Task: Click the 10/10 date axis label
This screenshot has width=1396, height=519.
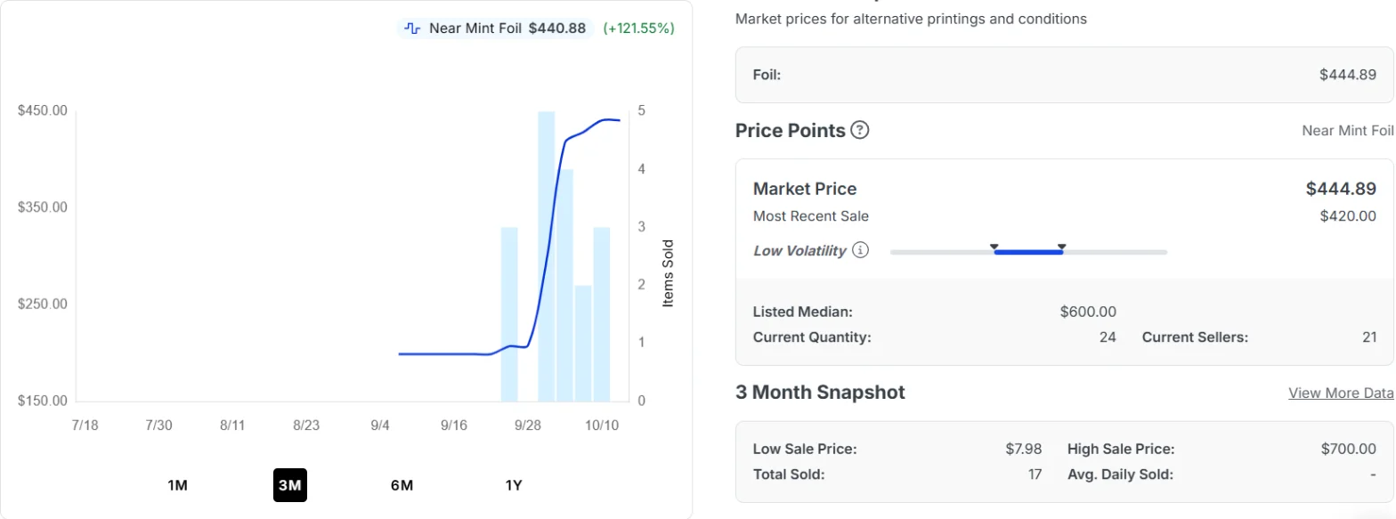Action: point(601,426)
